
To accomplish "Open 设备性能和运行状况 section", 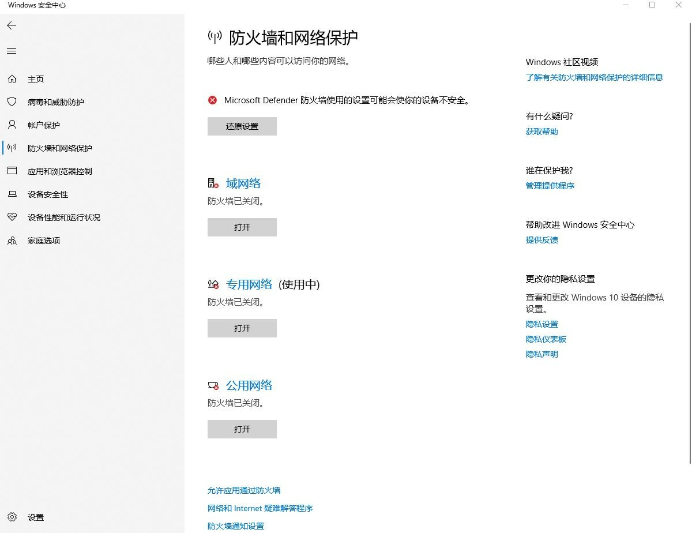I will pyautogui.click(x=64, y=217).
